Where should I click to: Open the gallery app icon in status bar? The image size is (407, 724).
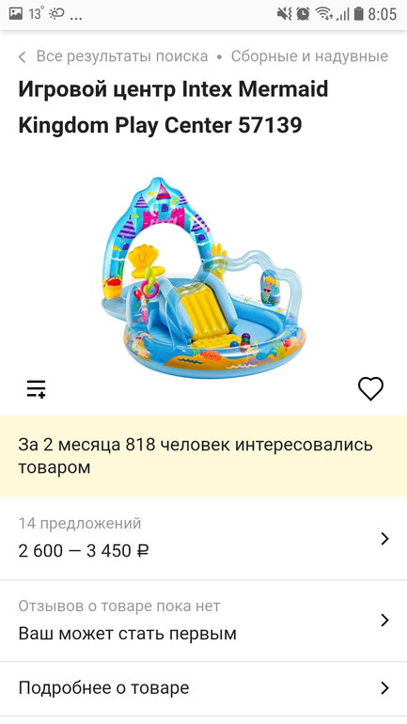[16, 13]
